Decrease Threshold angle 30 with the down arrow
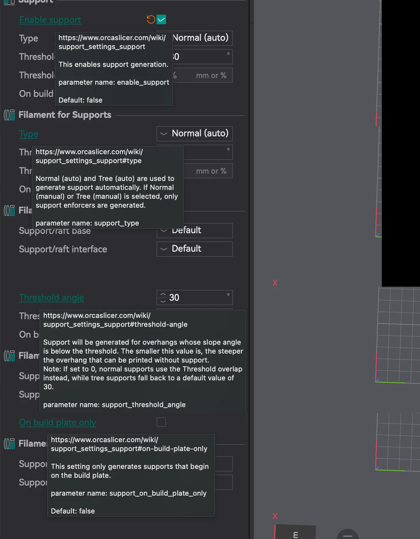 tap(163, 301)
